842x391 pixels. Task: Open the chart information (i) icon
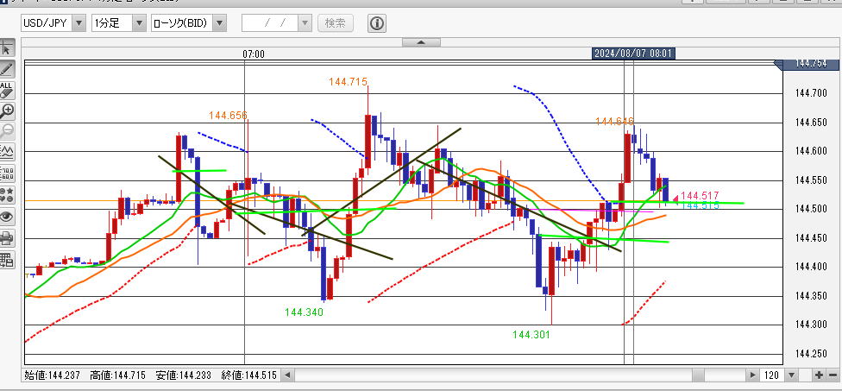coord(377,23)
